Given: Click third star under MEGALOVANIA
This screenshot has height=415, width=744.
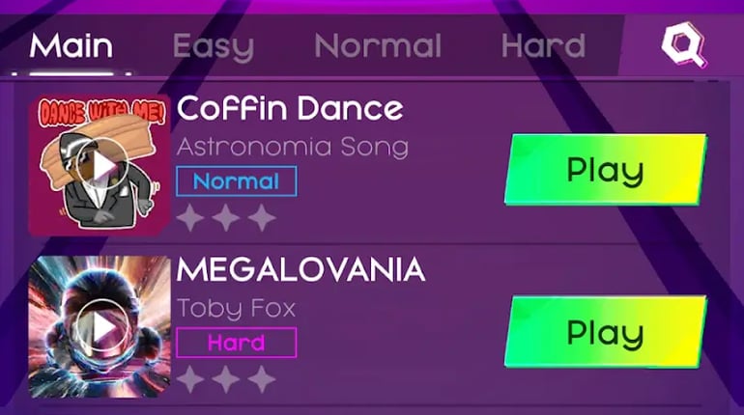Looking at the screenshot, I should 262,378.
